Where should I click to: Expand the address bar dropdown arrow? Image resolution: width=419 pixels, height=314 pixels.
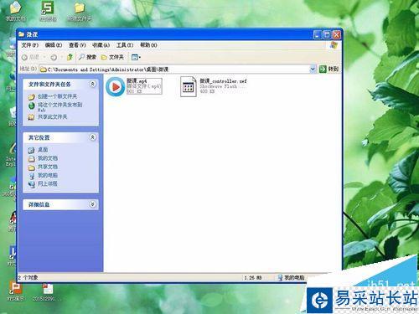(x=313, y=69)
